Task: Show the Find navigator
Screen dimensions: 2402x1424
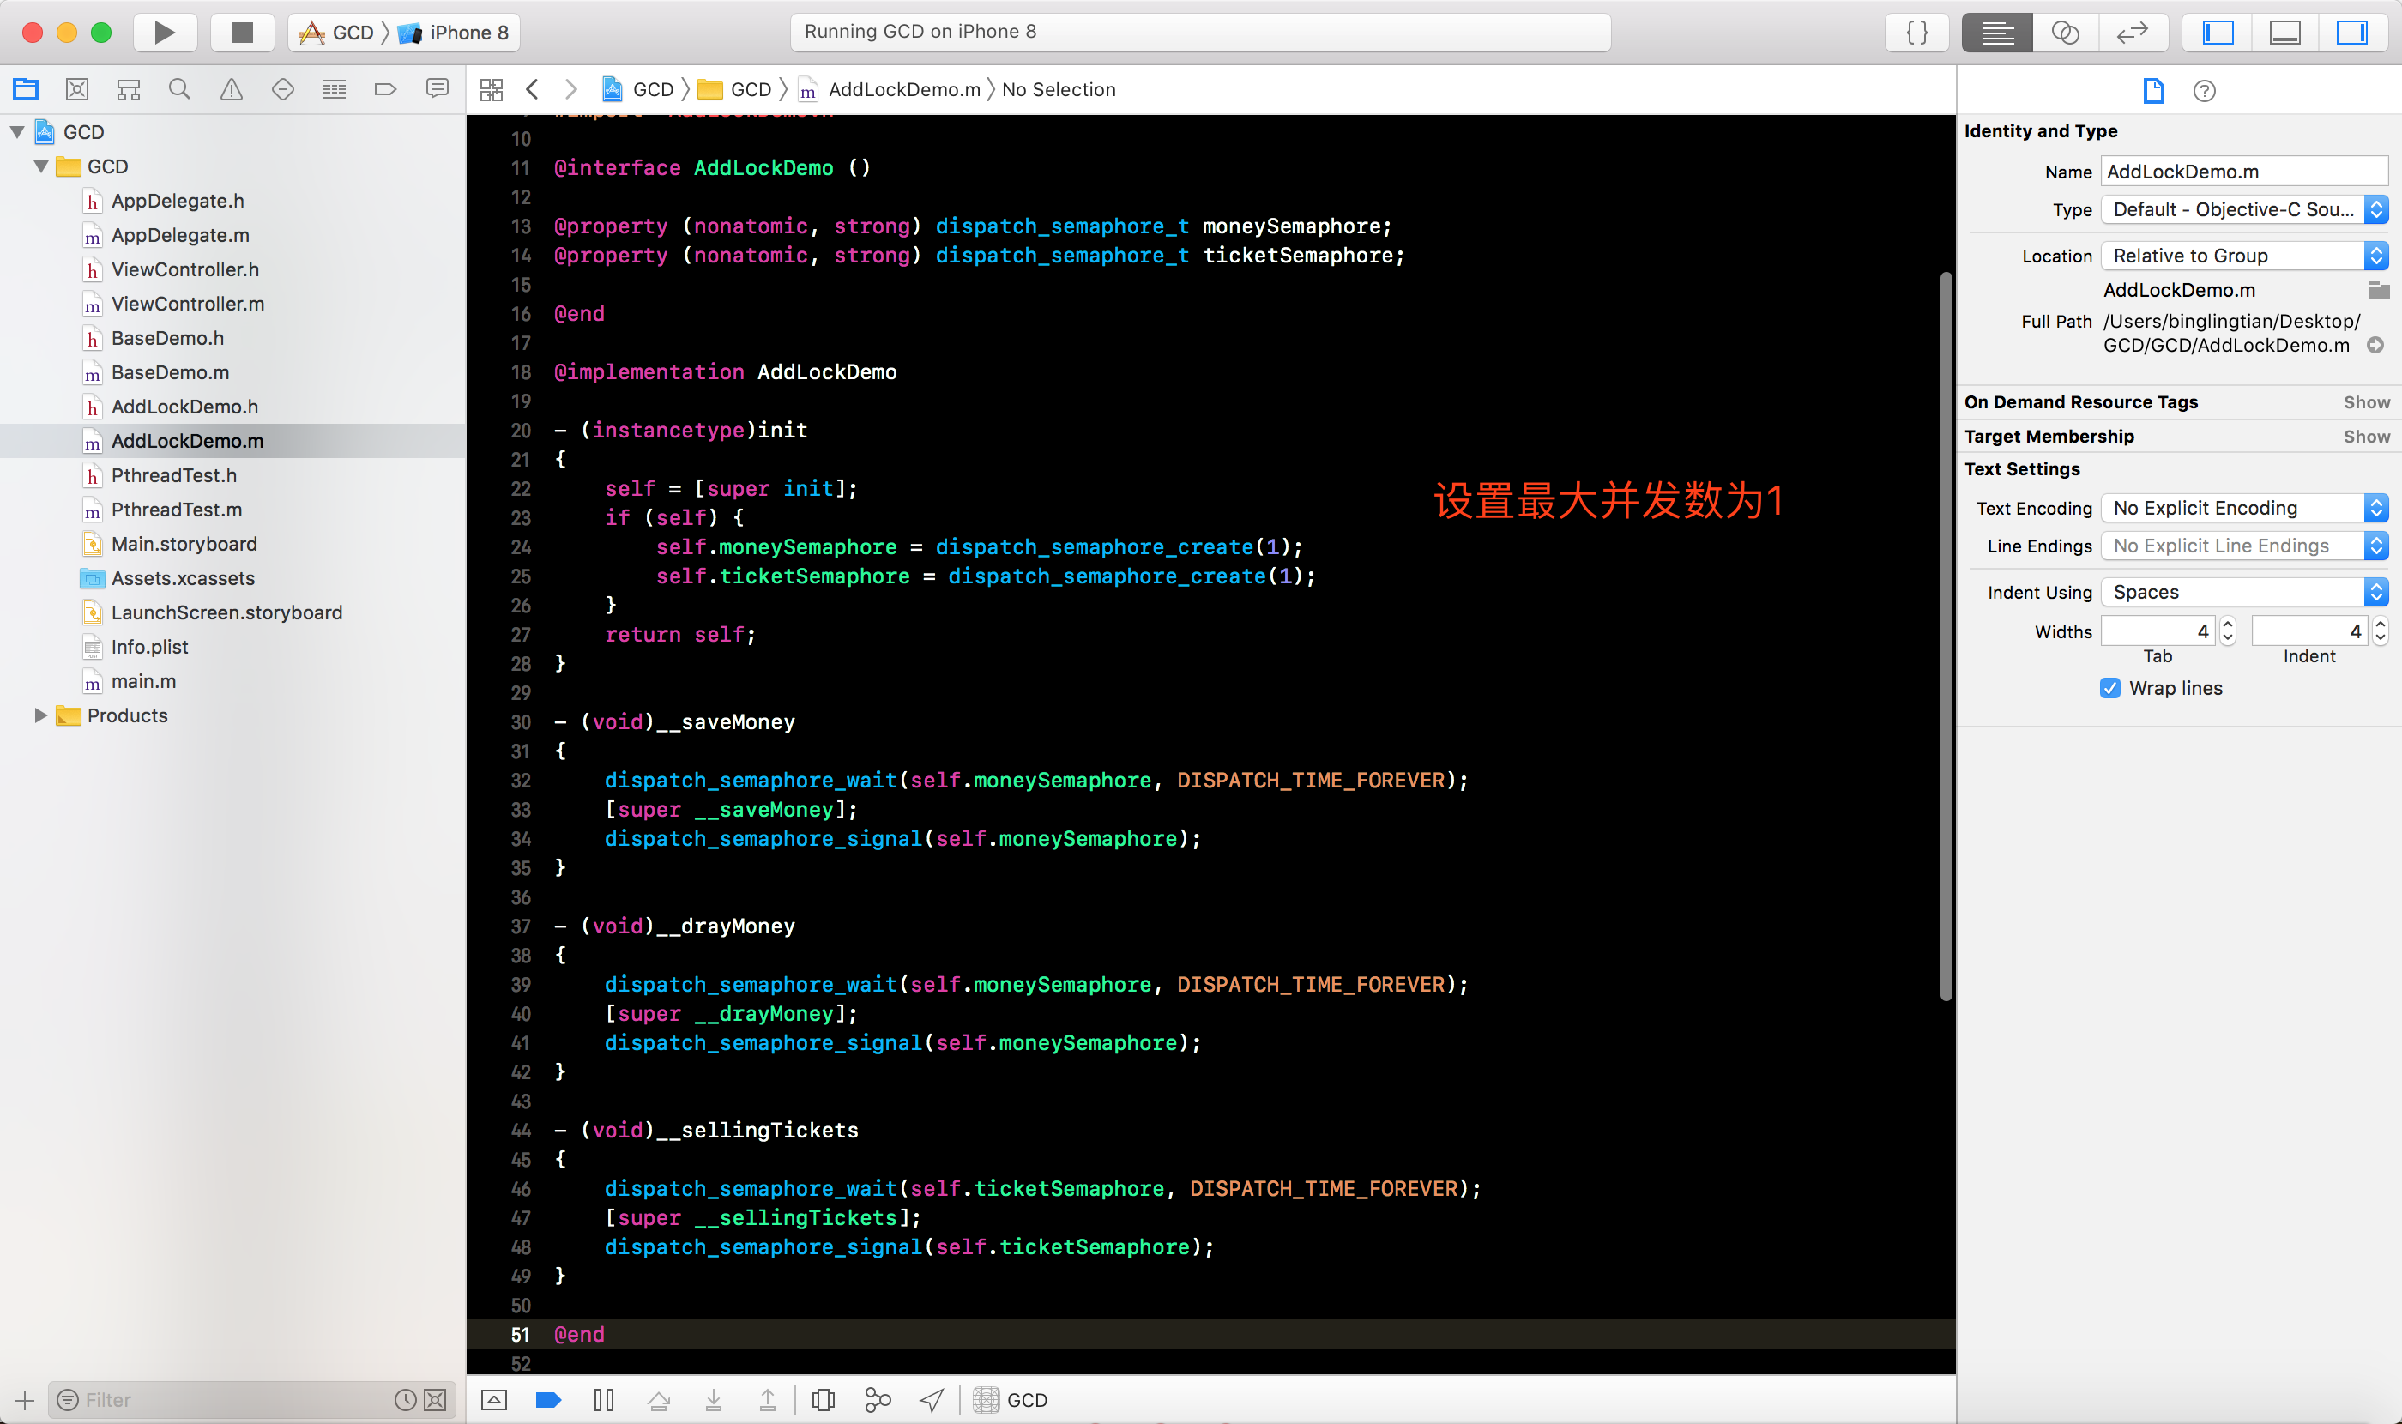Action: pos(179,89)
